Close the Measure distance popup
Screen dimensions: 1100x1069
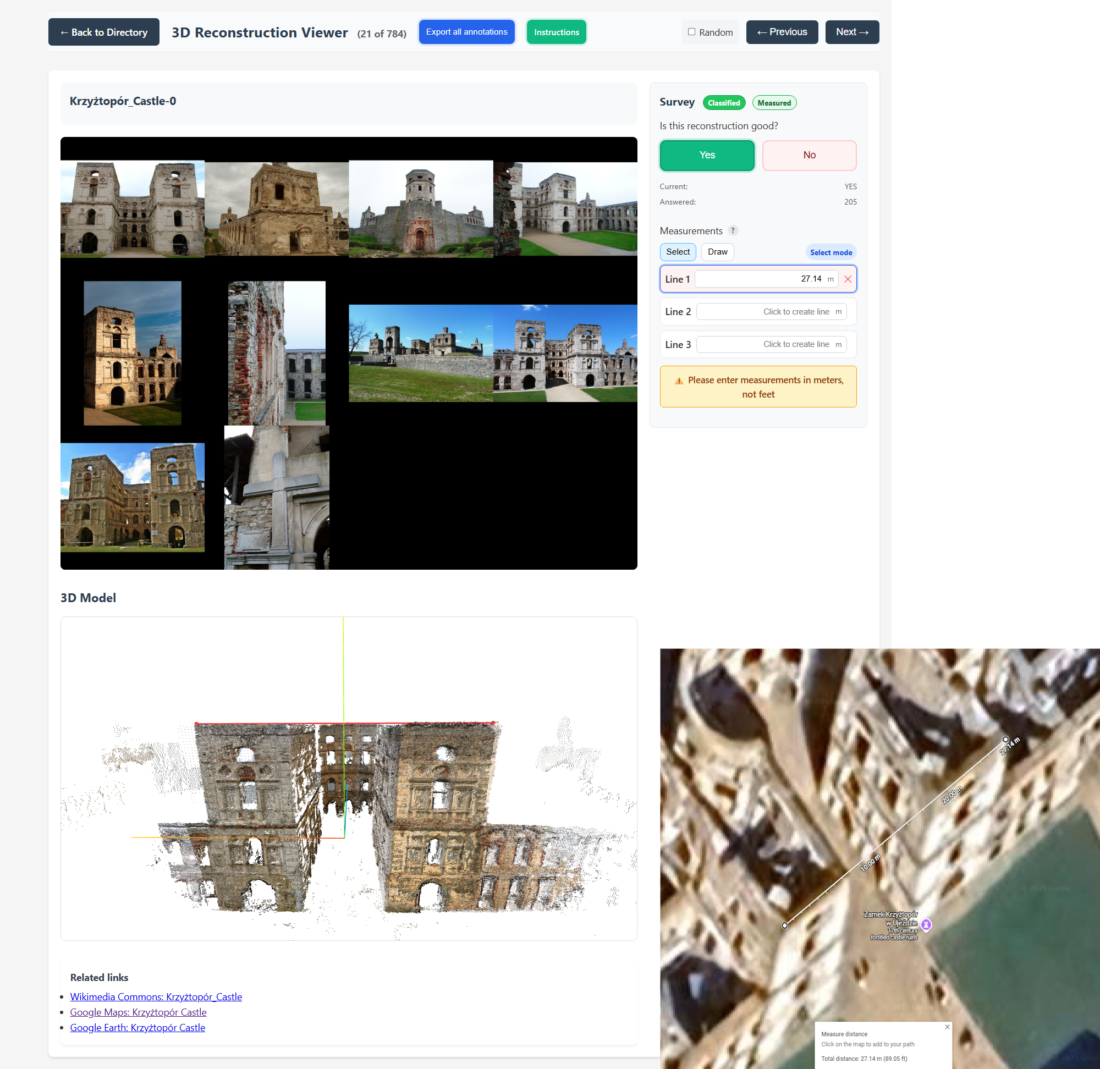tap(947, 1026)
